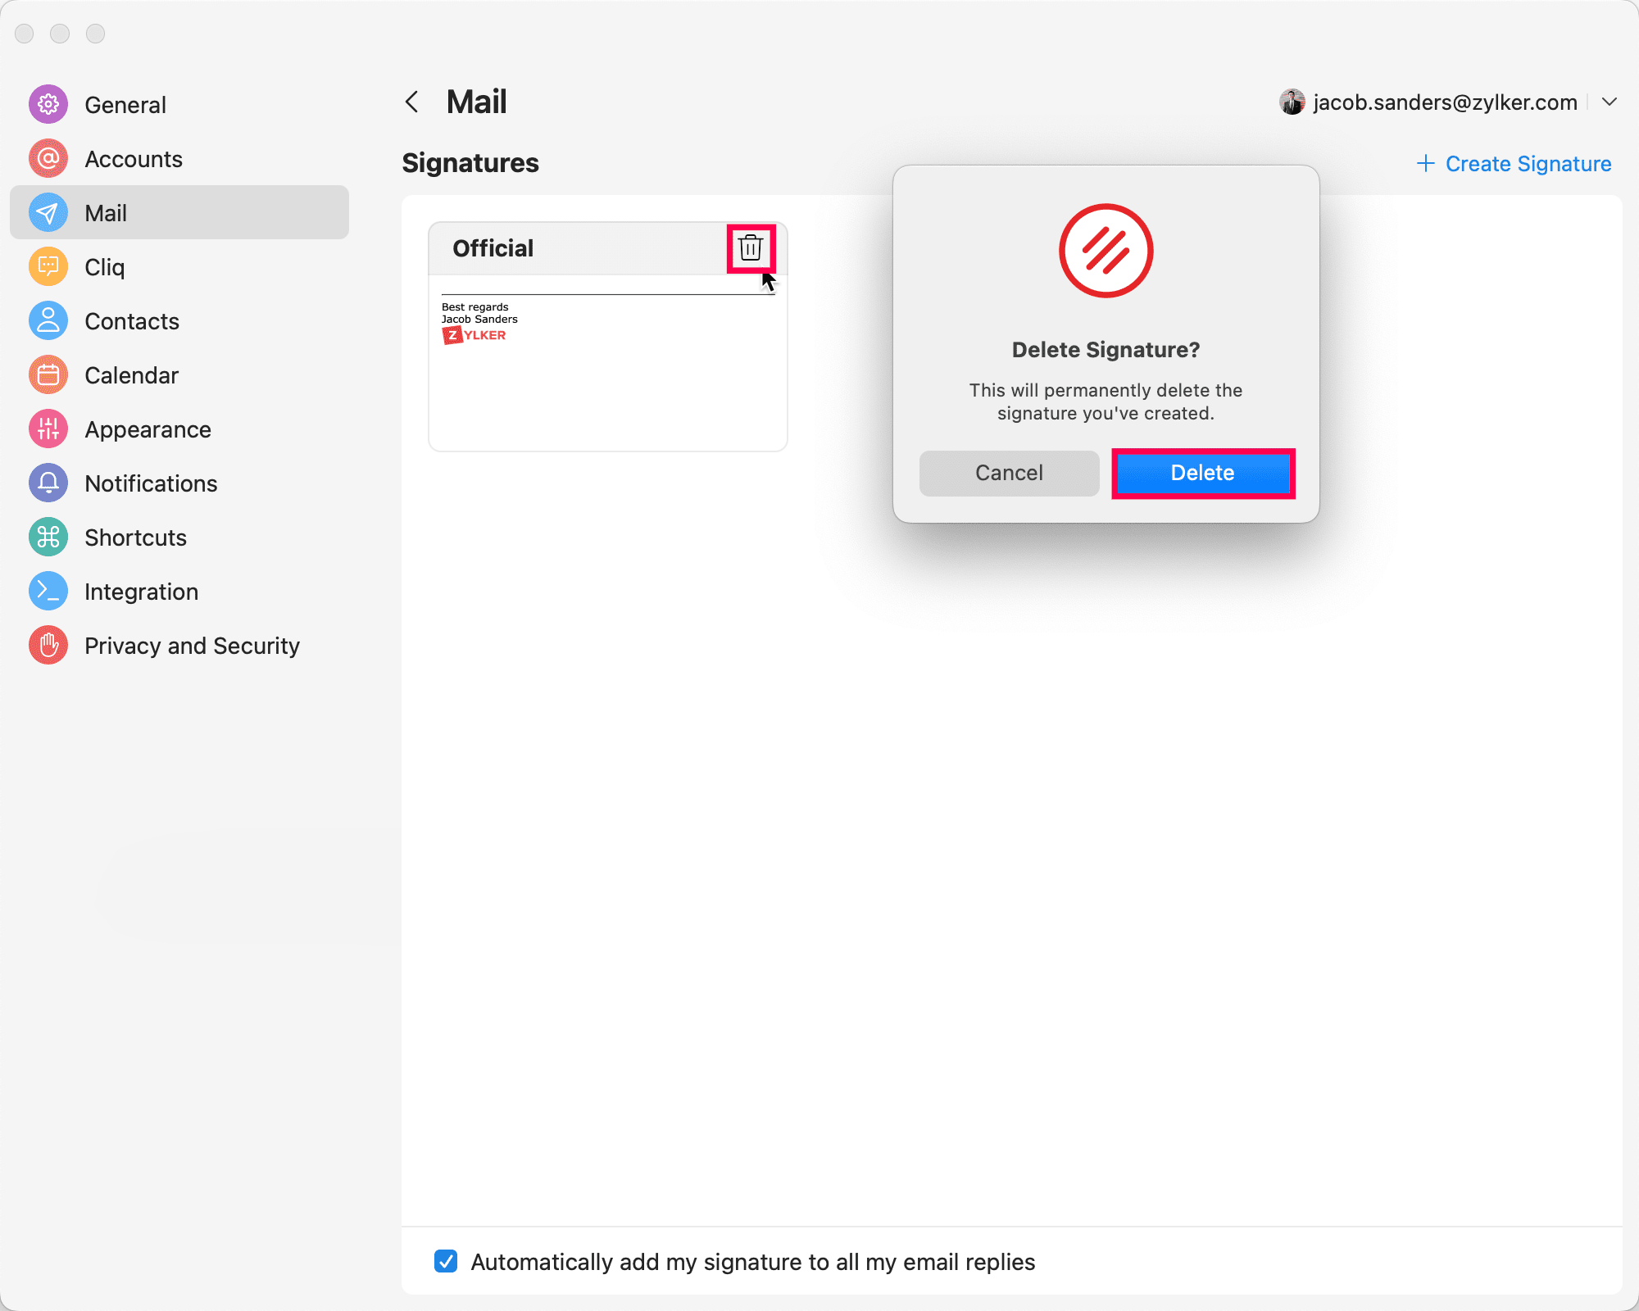Confirm with the blue Delete button

[x=1202, y=473]
